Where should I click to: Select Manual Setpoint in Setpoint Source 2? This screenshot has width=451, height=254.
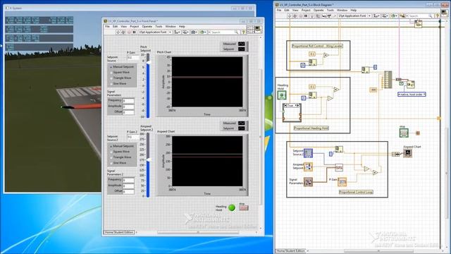tap(121, 146)
